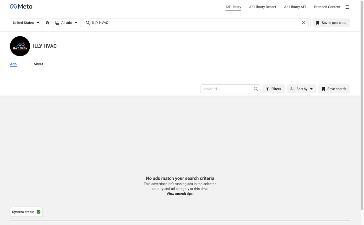Click 'No ads match your search criteria' heading

pyautogui.click(x=180, y=178)
